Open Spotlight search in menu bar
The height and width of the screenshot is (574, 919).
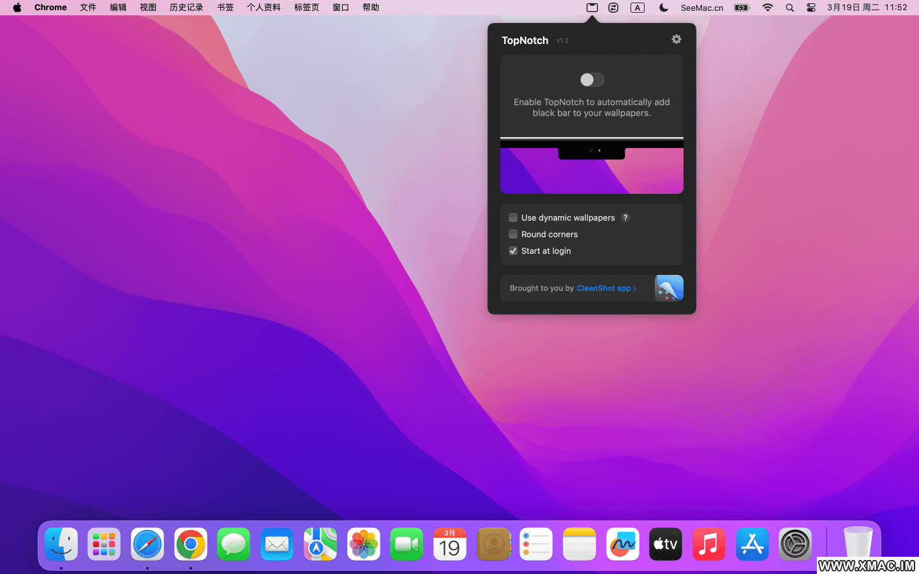[x=789, y=8]
